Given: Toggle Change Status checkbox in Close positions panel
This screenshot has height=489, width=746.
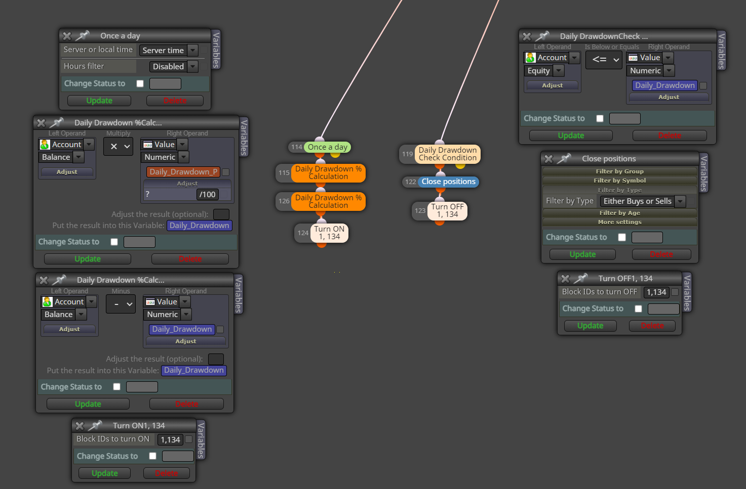Looking at the screenshot, I should (x=622, y=237).
